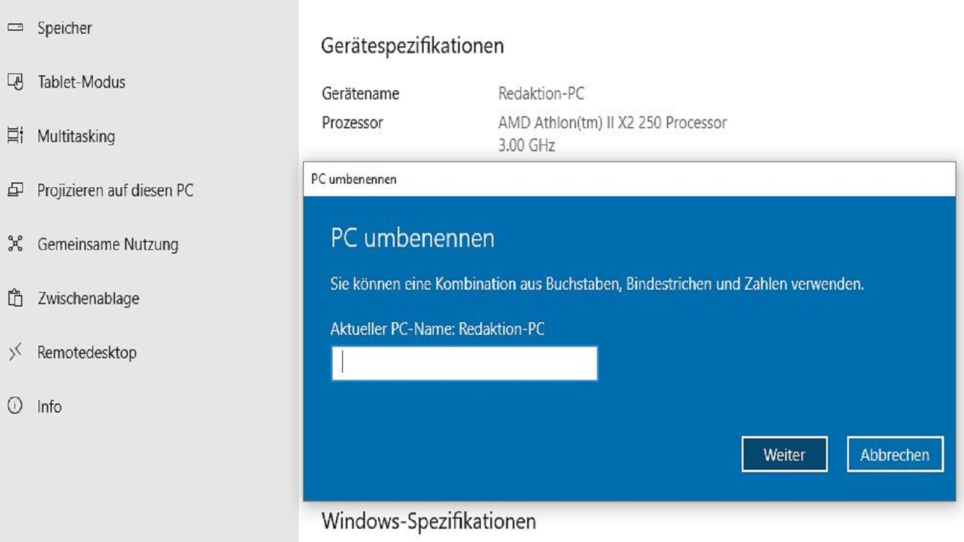Click the Gerätespezifikationen heading

click(413, 46)
